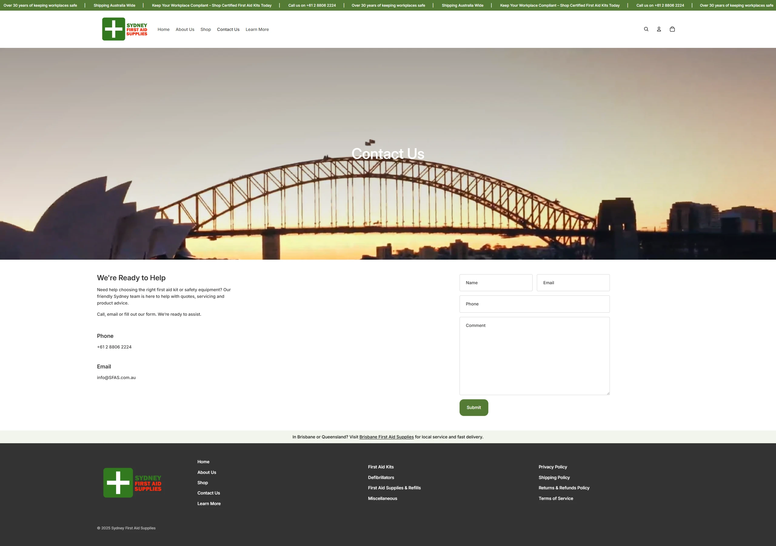
Task: Go to Home in the top navigation
Action: tap(164, 29)
